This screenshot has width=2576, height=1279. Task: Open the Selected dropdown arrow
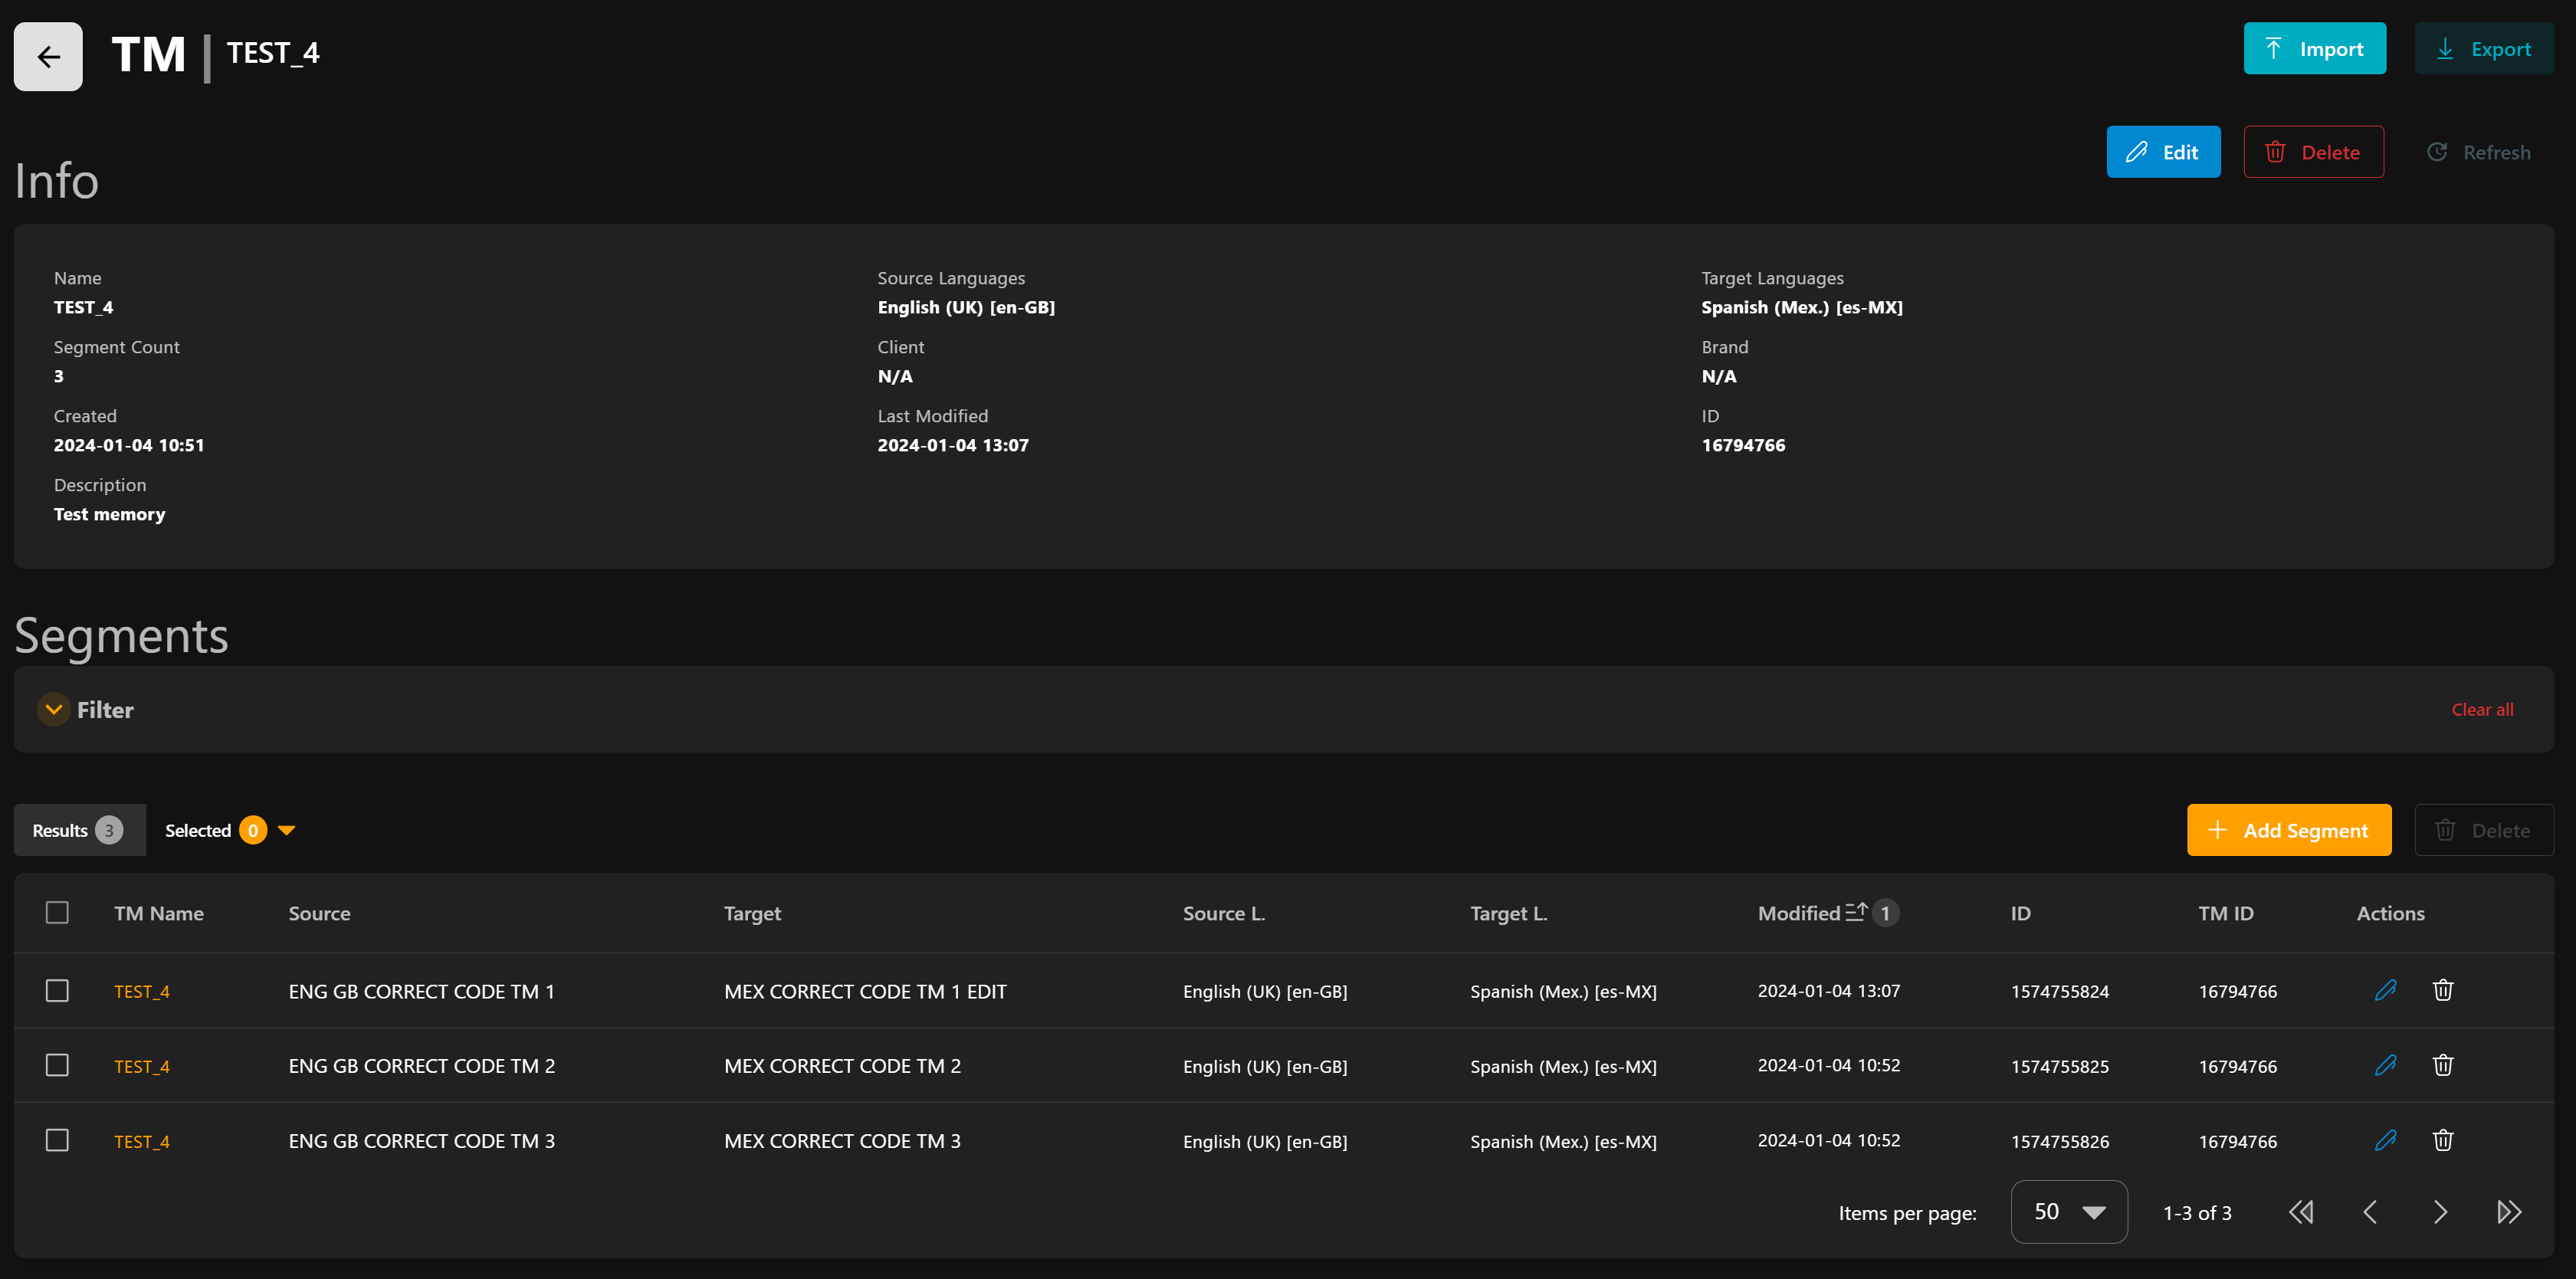[287, 830]
